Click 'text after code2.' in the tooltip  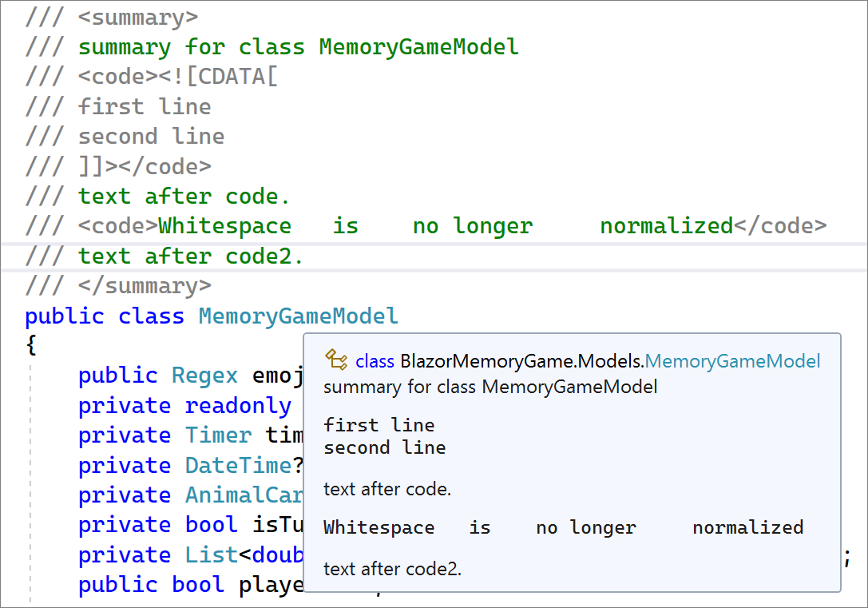tap(393, 569)
